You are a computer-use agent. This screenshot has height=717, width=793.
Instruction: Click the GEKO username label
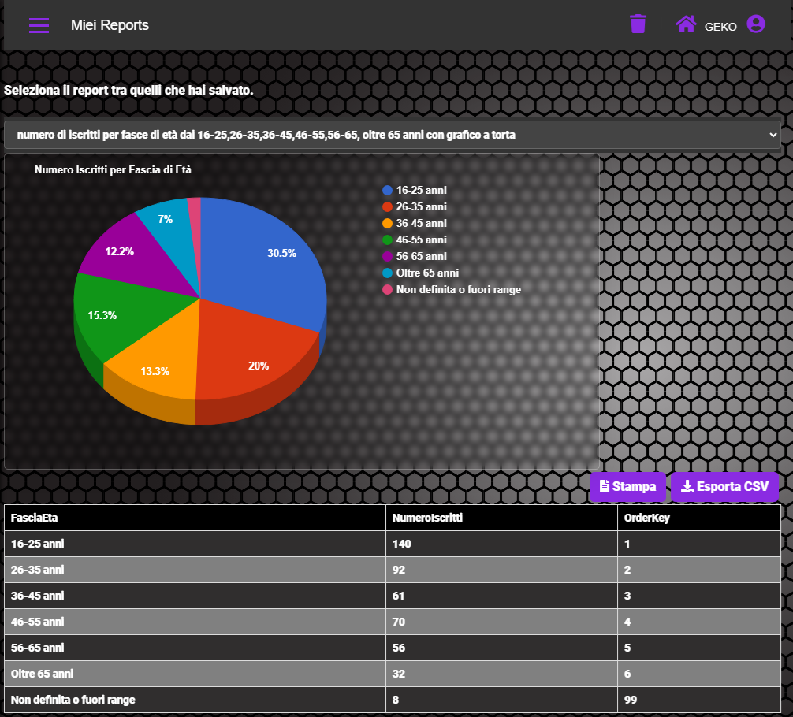tap(720, 26)
